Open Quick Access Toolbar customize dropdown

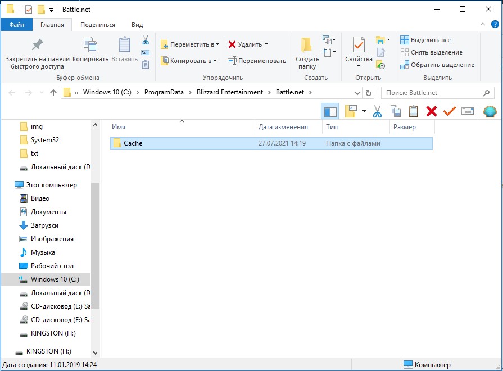[x=51, y=10]
